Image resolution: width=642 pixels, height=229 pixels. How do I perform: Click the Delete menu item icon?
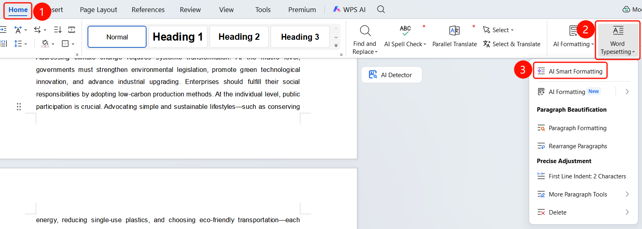(x=541, y=212)
